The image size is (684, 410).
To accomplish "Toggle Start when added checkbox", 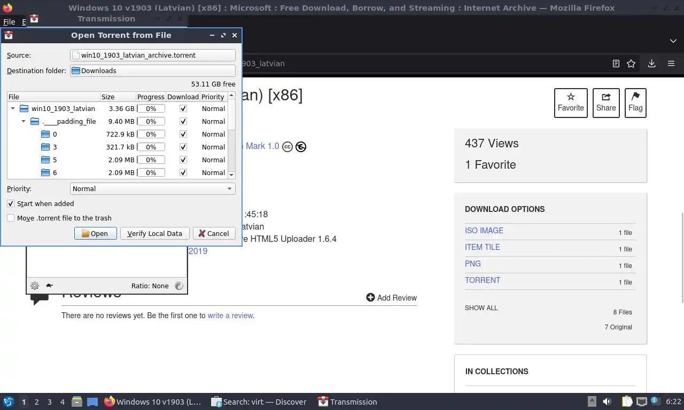I will click(x=11, y=203).
